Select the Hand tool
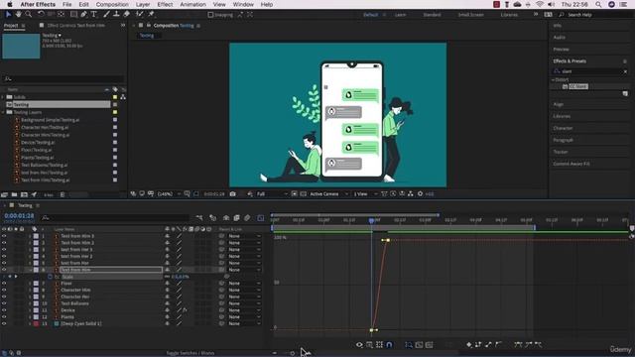The width and height of the screenshot is (635, 357). [x=18, y=15]
